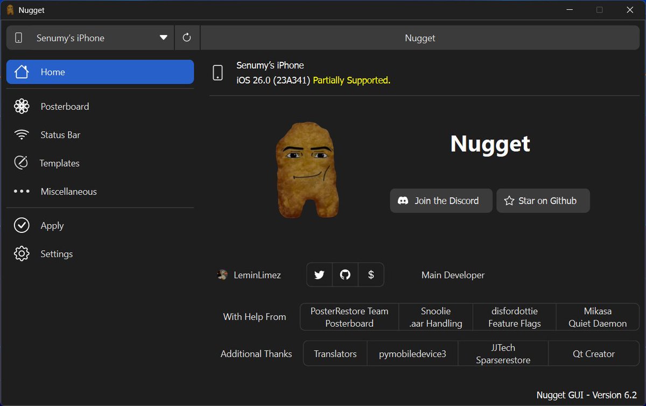646x406 pixels.
Task: Click the device dropdown arrow
Action: [x=164, y=38]
